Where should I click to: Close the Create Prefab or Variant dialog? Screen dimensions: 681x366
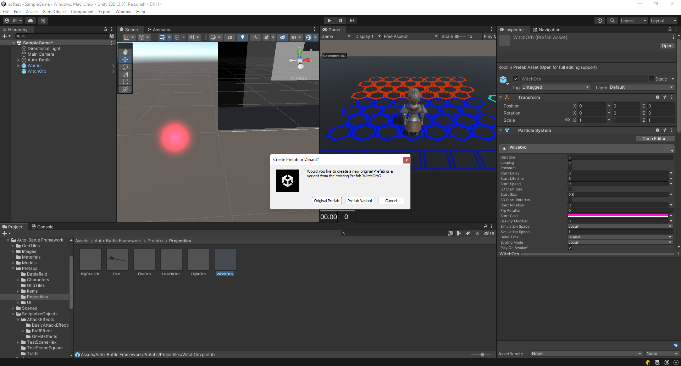[x=406, y=160]
